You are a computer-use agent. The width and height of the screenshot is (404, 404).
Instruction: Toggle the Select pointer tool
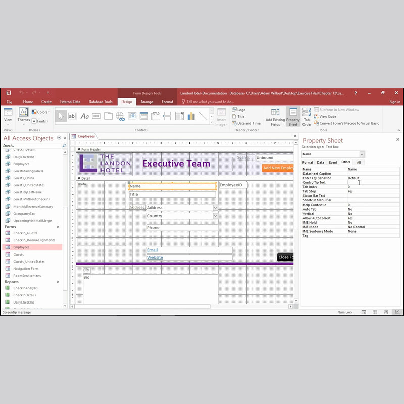(61, 116)
